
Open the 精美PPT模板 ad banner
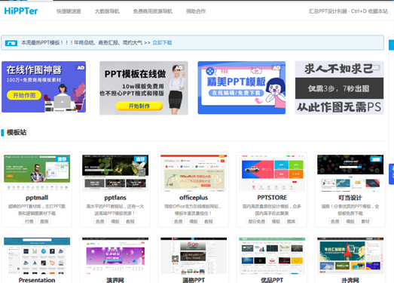coord(242,88)
